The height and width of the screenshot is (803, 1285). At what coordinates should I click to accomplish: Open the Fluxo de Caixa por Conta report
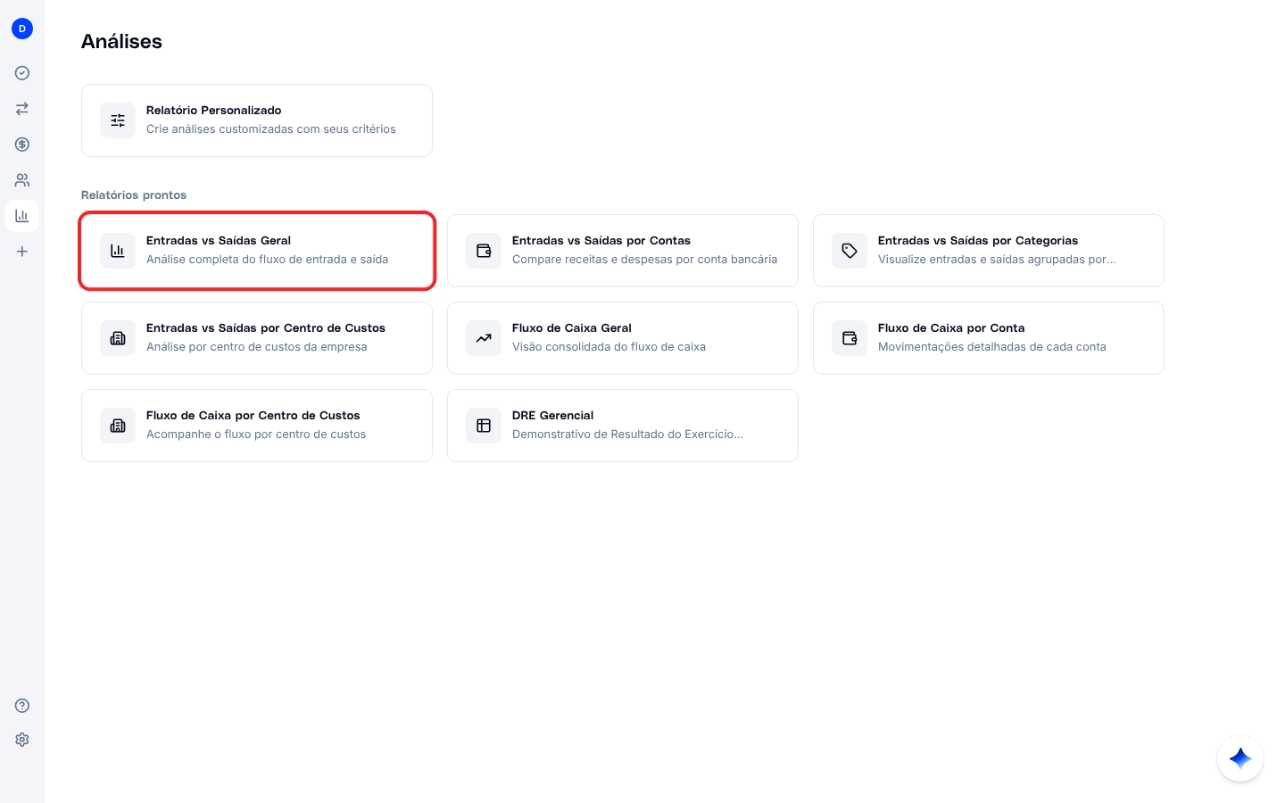(x=989, y=338)
